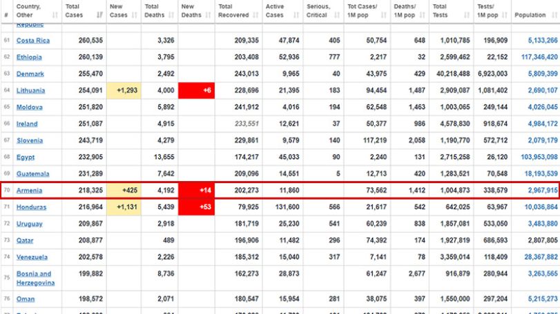Click Uruguay population 3,483,880
The height and width of the screenshot is (314, 560).
pyautogui.click(x=543, y=224)
